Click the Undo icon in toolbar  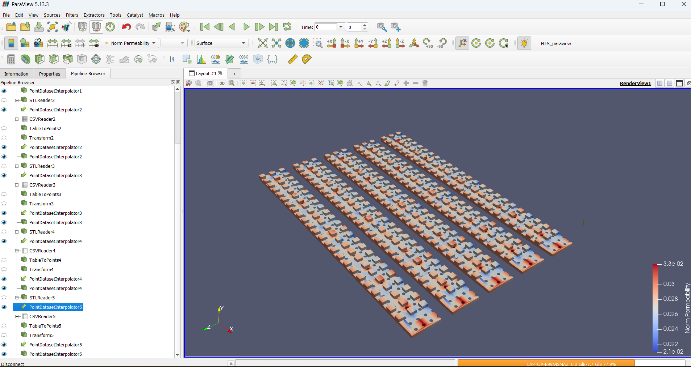[126, 27]
